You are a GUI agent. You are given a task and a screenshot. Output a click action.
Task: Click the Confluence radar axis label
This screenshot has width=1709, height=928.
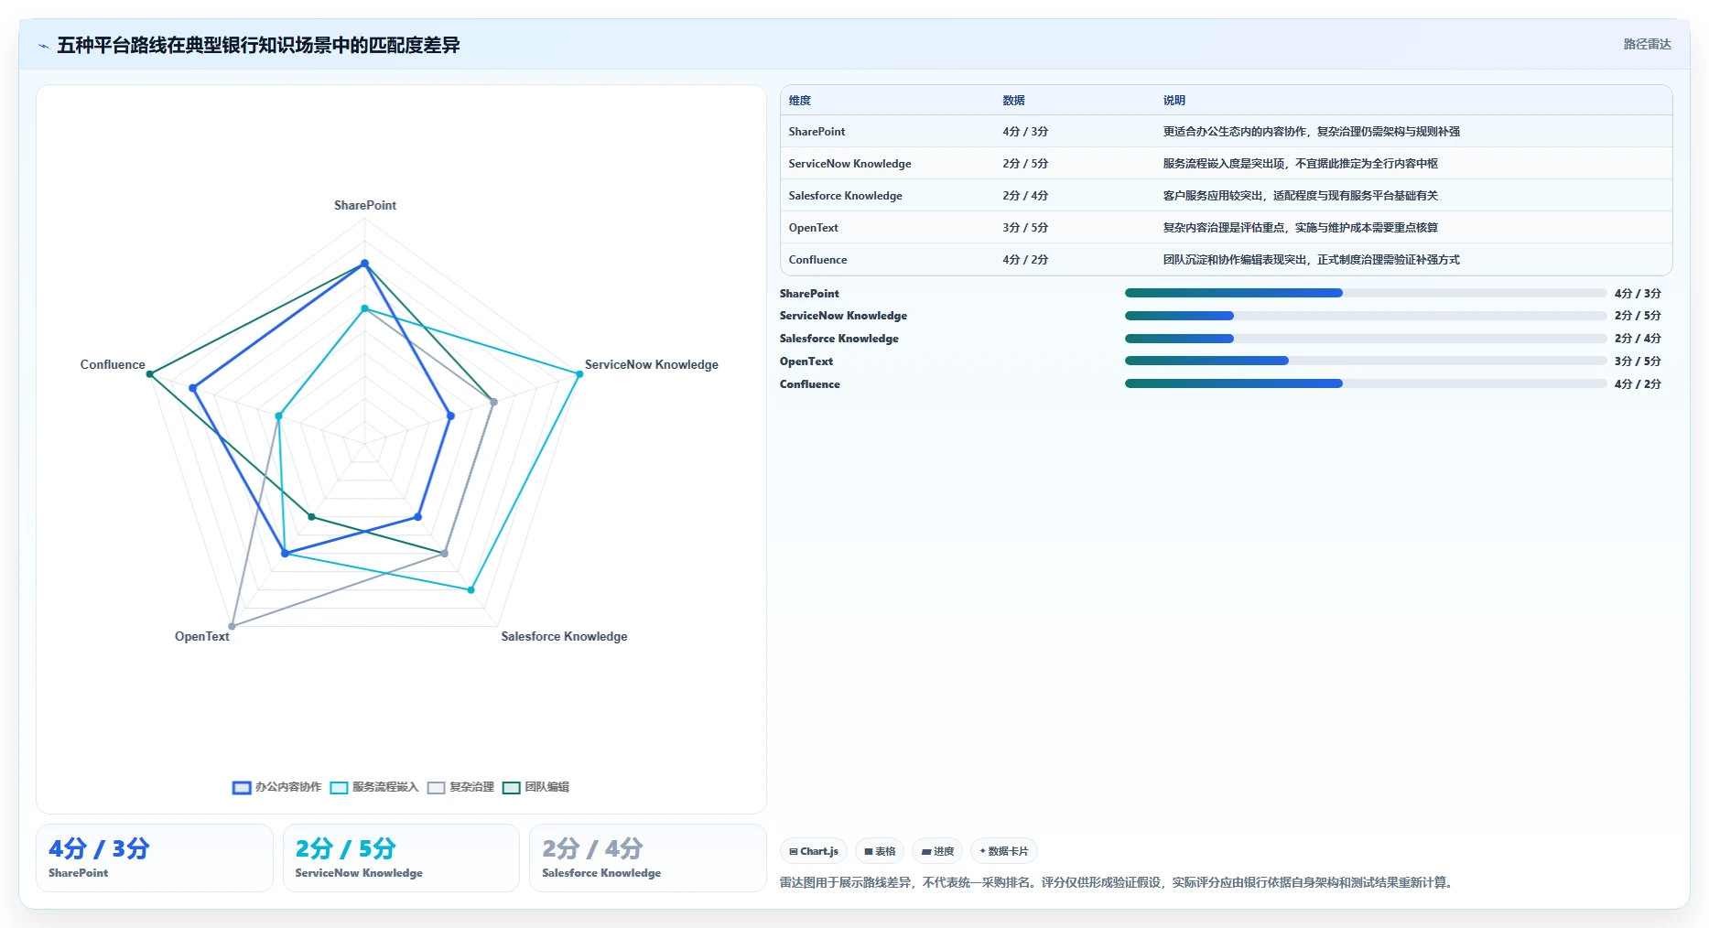click(x=113, y=364)
